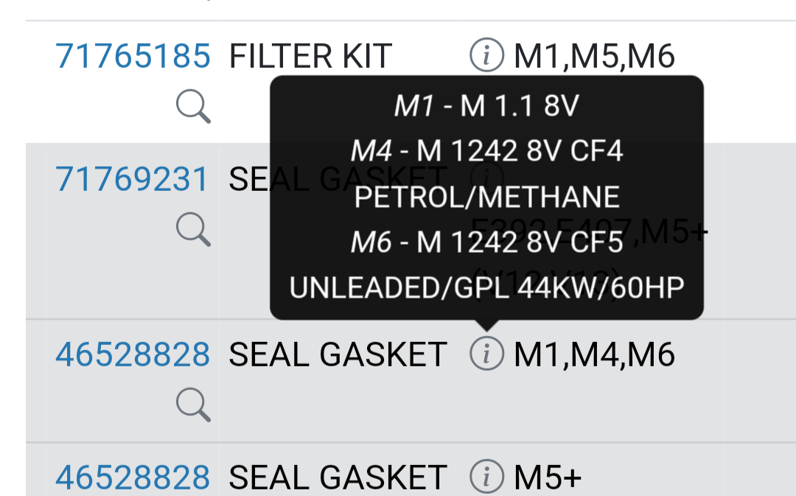This screenshot has height=496, width=796.
Task: Click the M5+ applicability code
Action: coord(547,478)
